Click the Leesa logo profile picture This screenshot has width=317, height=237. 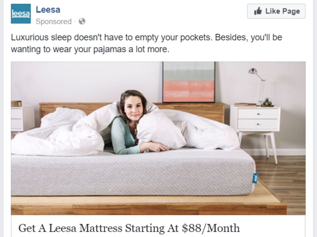(21, 14)
